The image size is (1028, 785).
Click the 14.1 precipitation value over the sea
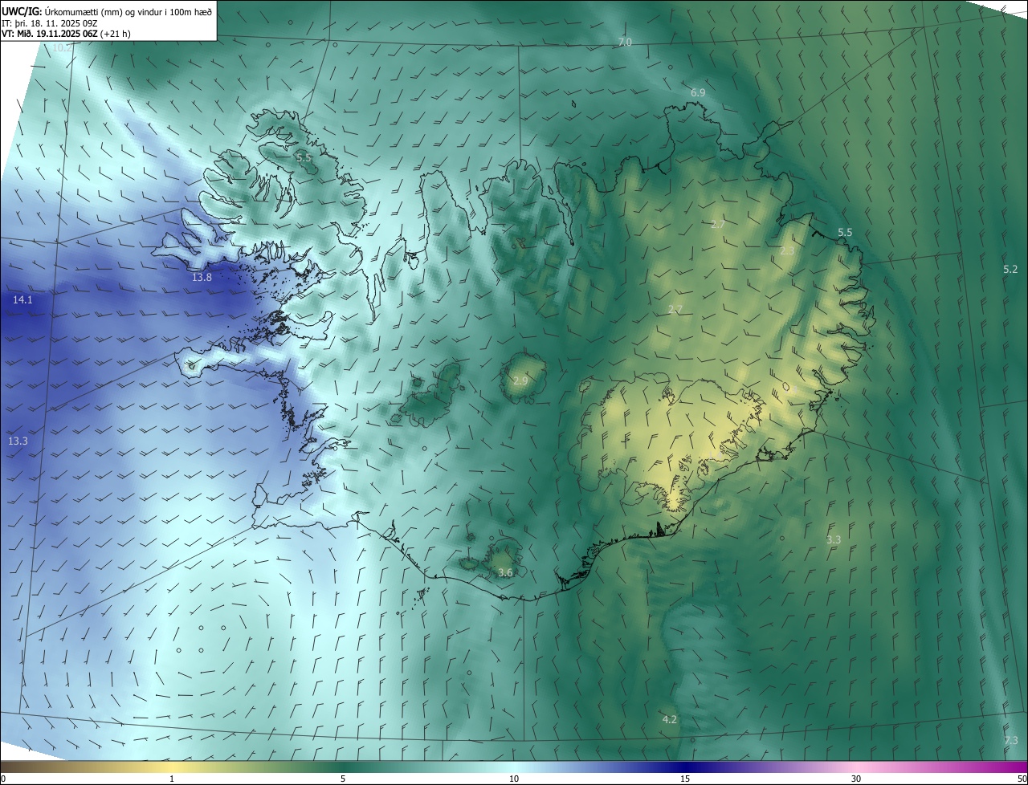tap(22, 300)
